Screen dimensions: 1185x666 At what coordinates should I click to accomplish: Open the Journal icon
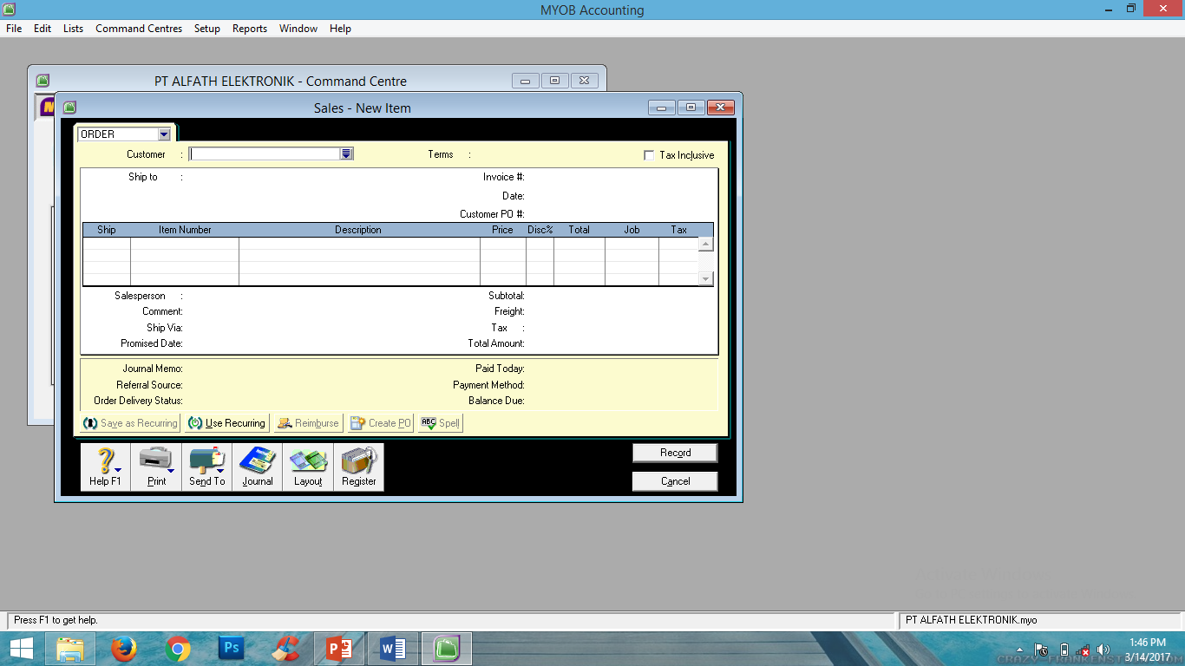click(x=257, y=467)
